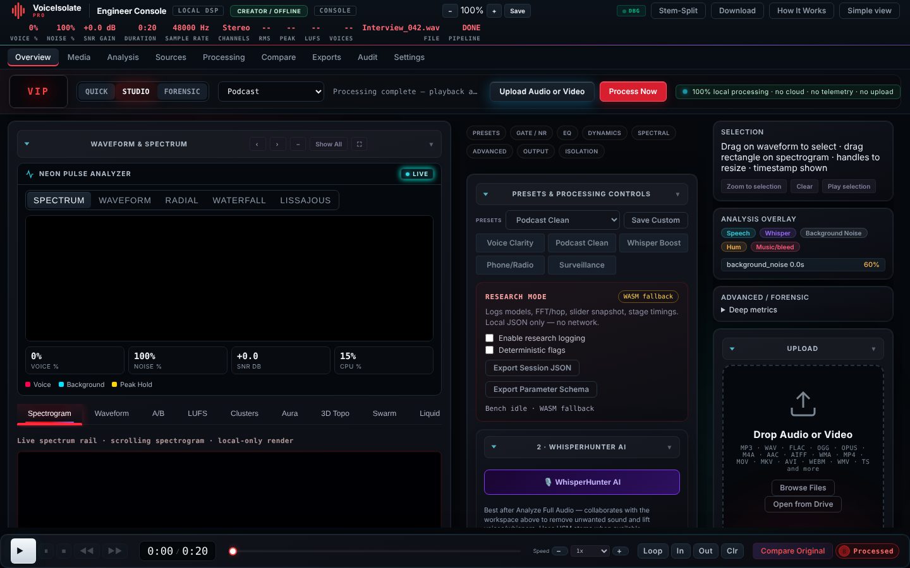Pan waveform right with the next arrow

(277, 144)
